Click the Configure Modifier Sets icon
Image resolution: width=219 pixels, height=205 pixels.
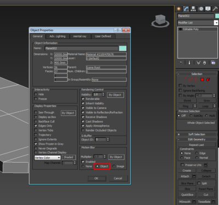[x=213, y=62]
